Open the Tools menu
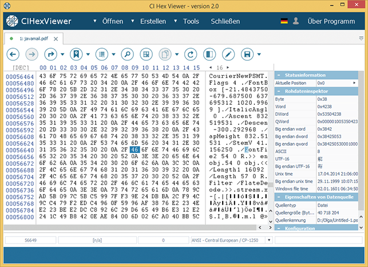This screenshot has height=267, width=368. point(191,21)
